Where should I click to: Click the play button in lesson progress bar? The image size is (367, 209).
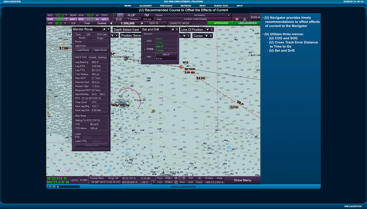pos(50,186)
